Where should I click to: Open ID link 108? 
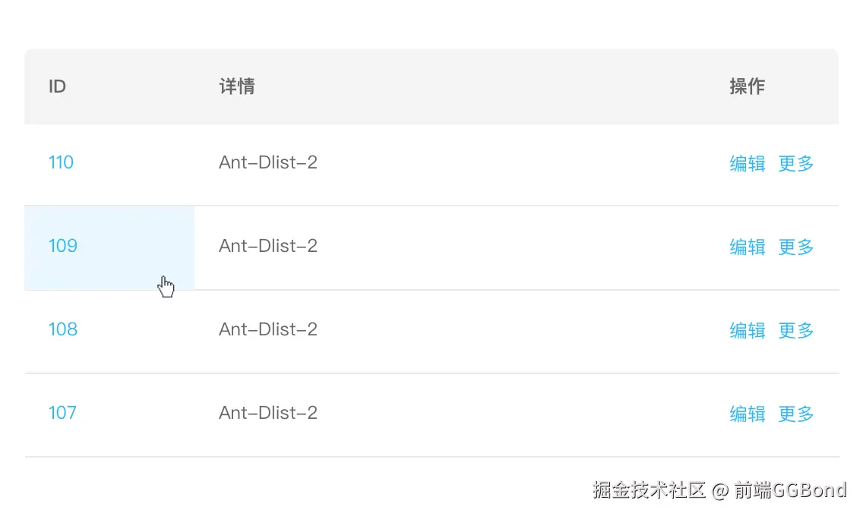(63, 329)
